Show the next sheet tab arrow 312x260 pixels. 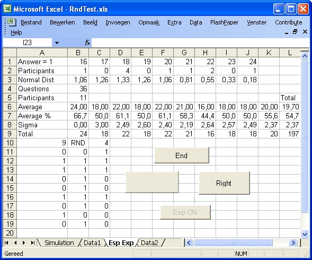(24, 242)
